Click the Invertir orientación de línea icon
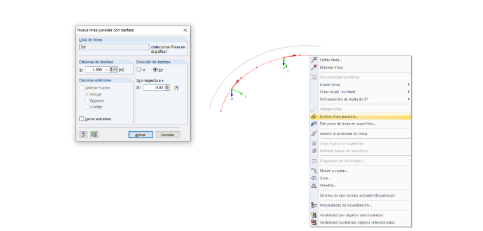This screenshot has width=483, height=231. coord(314,134)
